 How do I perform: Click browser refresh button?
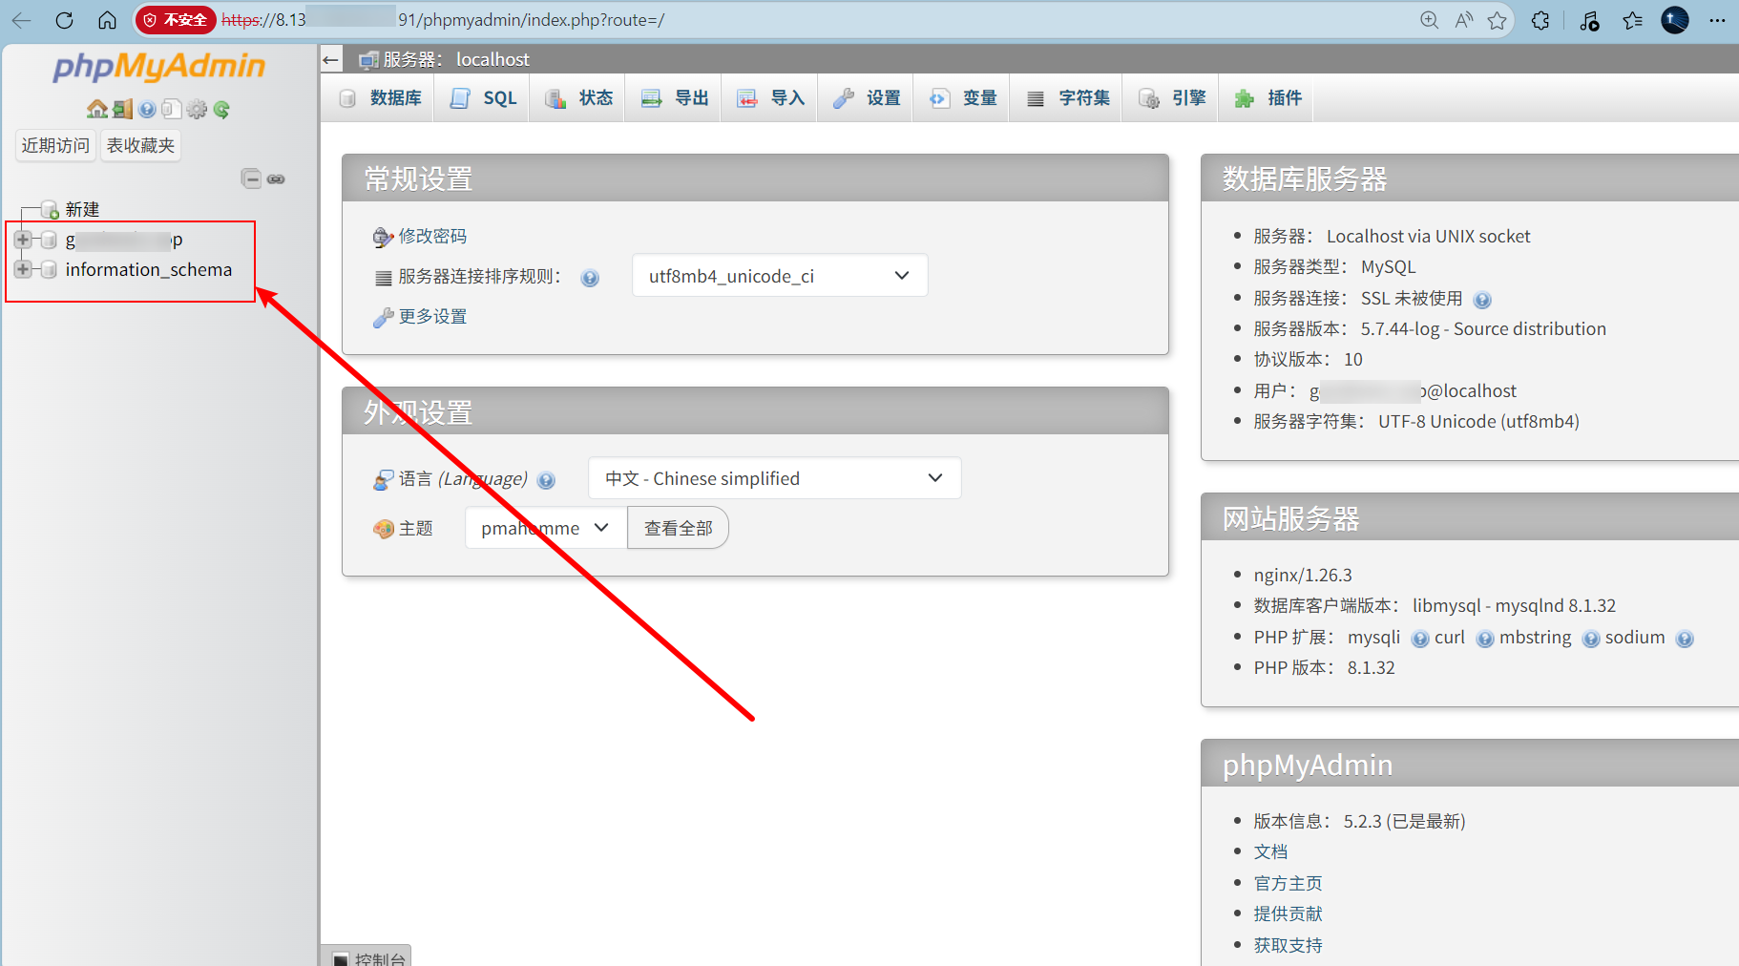pos(64,20)
